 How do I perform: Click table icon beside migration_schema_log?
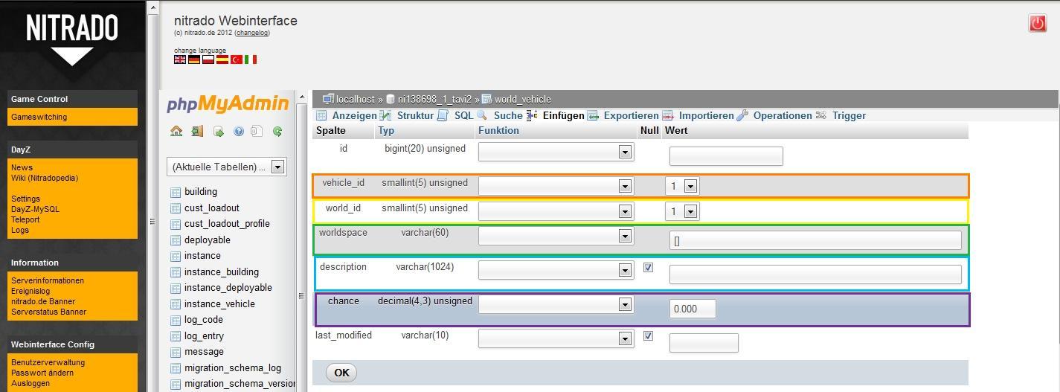pyautogui.click(x=176, y=368)
